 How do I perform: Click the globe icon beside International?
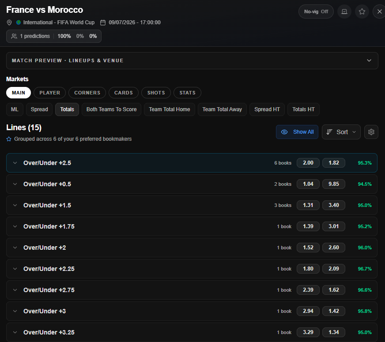pos(19,23)
